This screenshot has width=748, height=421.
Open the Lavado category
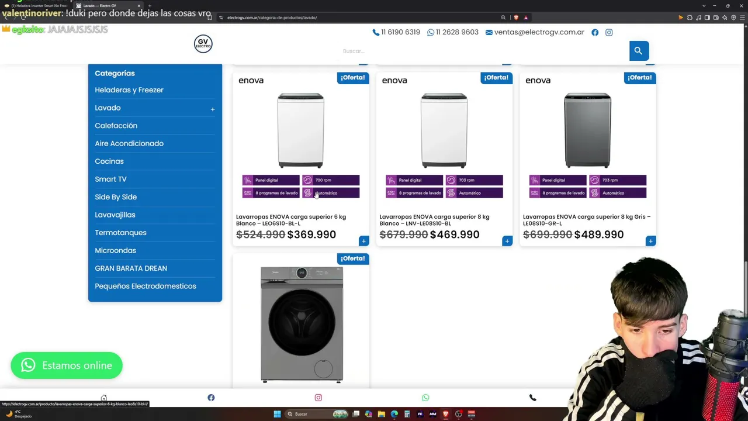pos(108,108)
